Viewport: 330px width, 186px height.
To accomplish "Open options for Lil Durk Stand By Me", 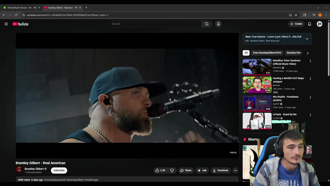I will pyautogui.click(x=310, y=115).
